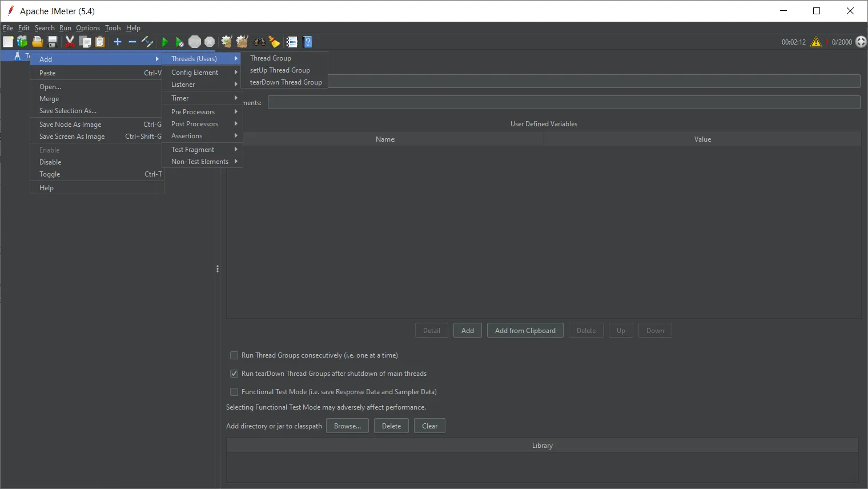
Task: Expand the Pre Processors submenu
Action: 203,112
